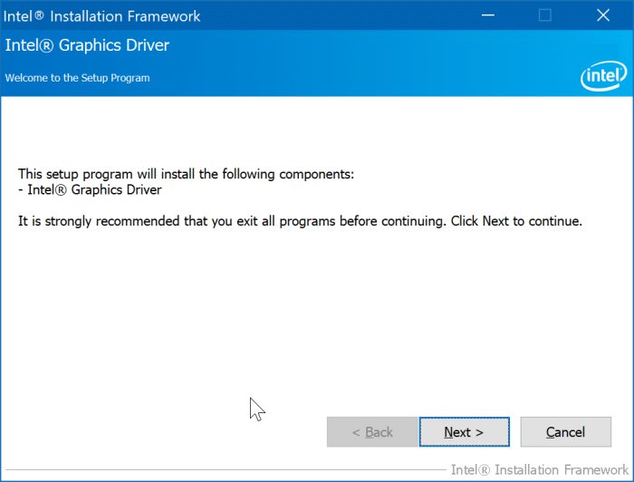Click the "- Intel® Graphics Driver" component line
634x482 pixels.
pyautogui.click(x=90, y=189)
